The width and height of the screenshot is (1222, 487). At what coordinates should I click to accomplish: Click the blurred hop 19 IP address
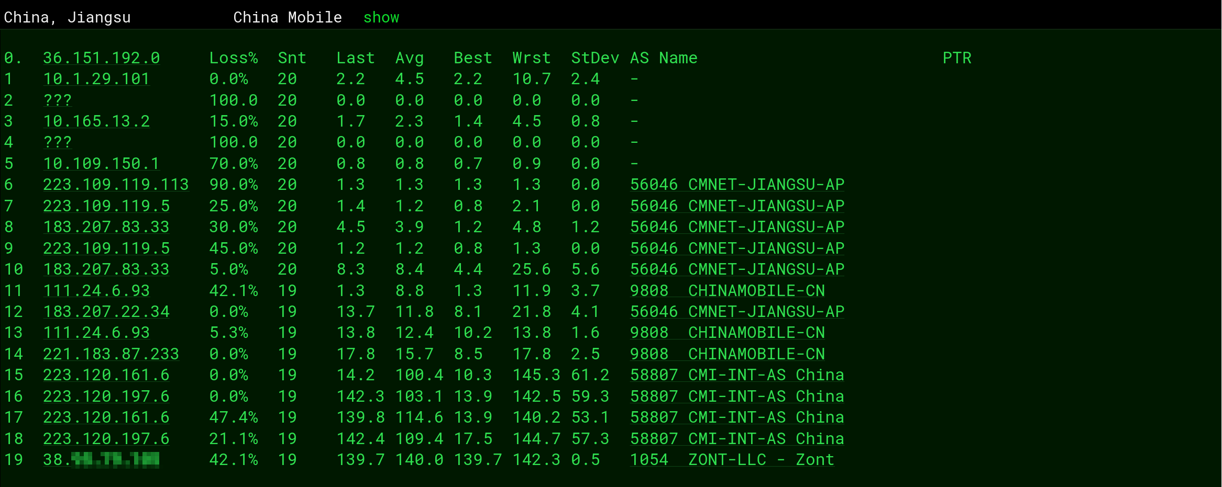pos(101,460)
